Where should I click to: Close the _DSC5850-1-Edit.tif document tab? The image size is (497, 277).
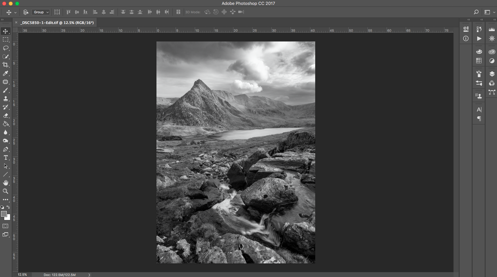click(x=16, y=22)
